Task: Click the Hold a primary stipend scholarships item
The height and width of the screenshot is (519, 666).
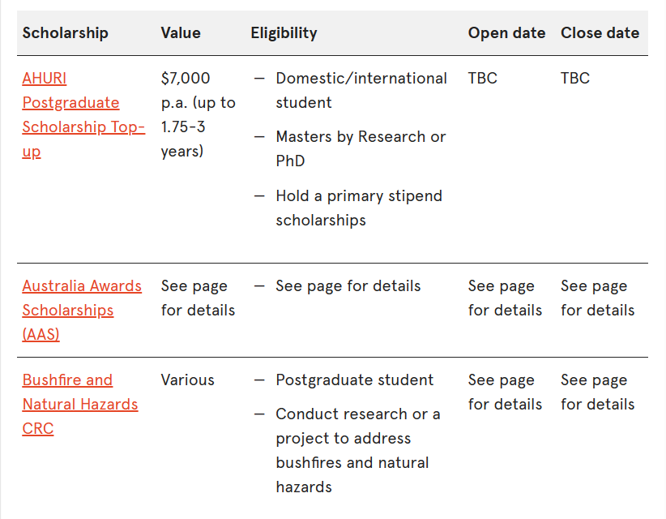Action: tap(358, 208)
